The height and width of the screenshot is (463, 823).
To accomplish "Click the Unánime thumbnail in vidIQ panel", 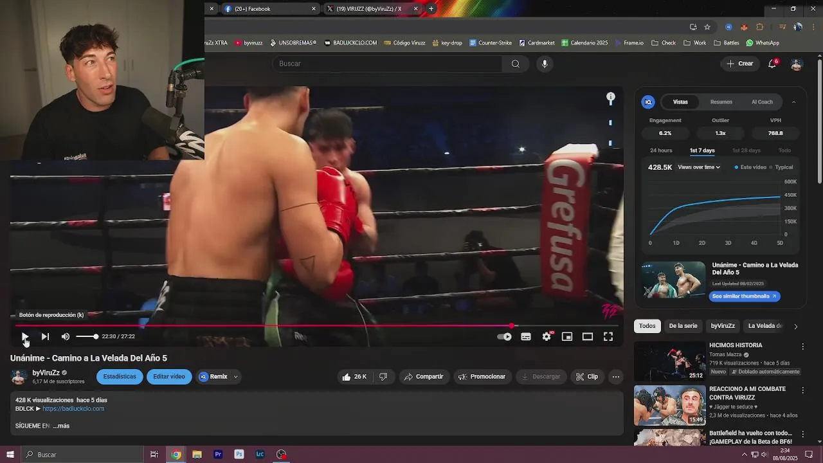I will [673, 280].
